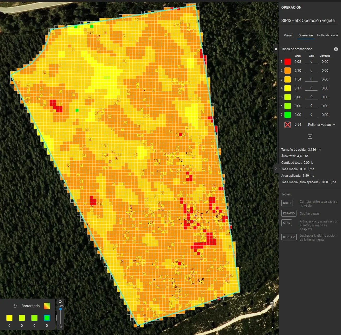Add a new rate with the plus icon
The width and height of the screenshot is (341, 335).
pos(310,136)
